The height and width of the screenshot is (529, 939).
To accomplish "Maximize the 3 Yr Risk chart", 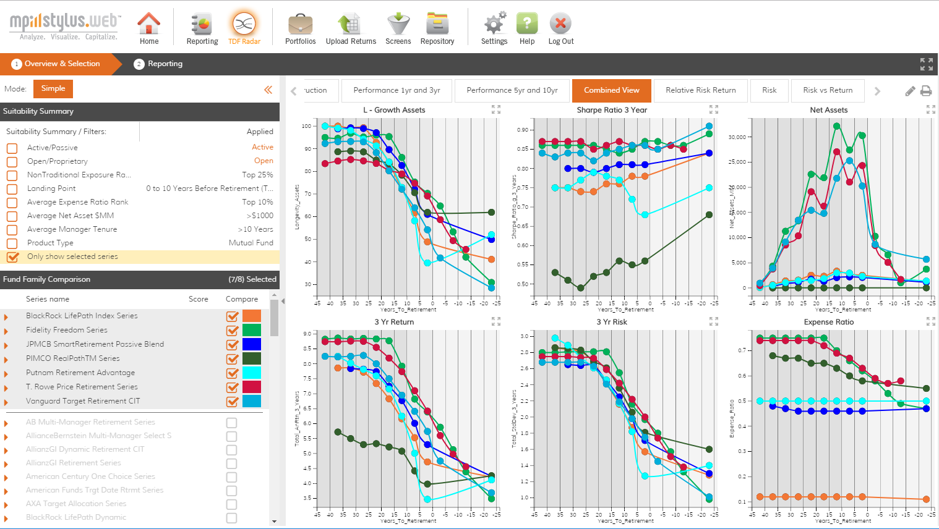I will tap(714, 321).
